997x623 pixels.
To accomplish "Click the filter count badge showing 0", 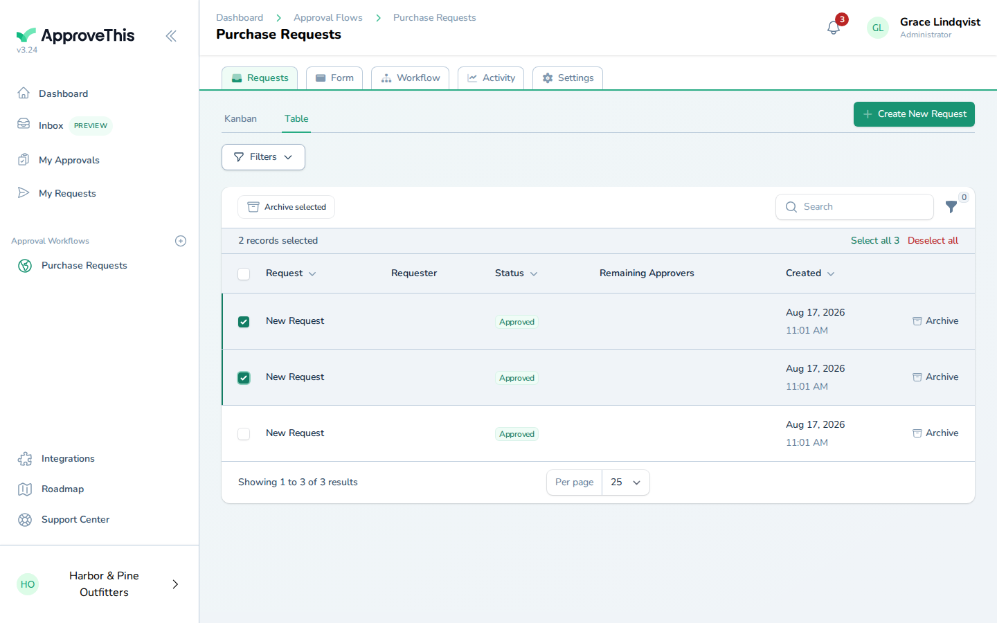I will [x=964, y=197].
